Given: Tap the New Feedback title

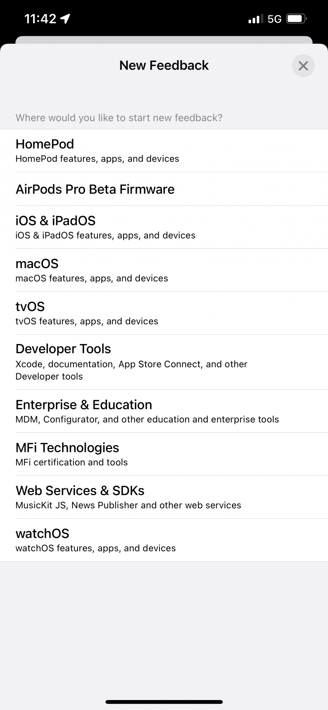Looking at the screenshot, I should pos(164,65).
